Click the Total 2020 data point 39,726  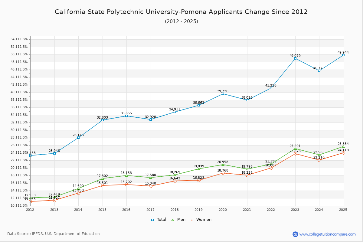(223, 94)
